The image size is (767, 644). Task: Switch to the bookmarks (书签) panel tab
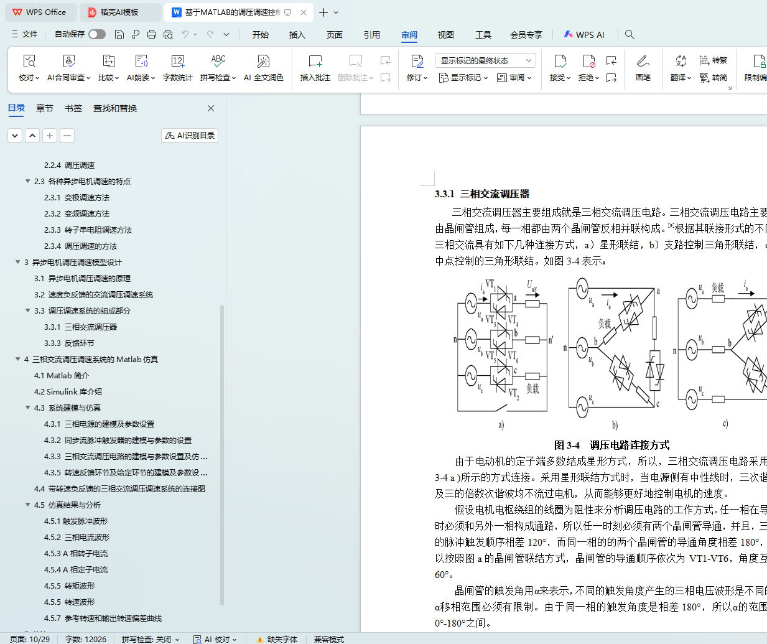(x=73, y=108)
